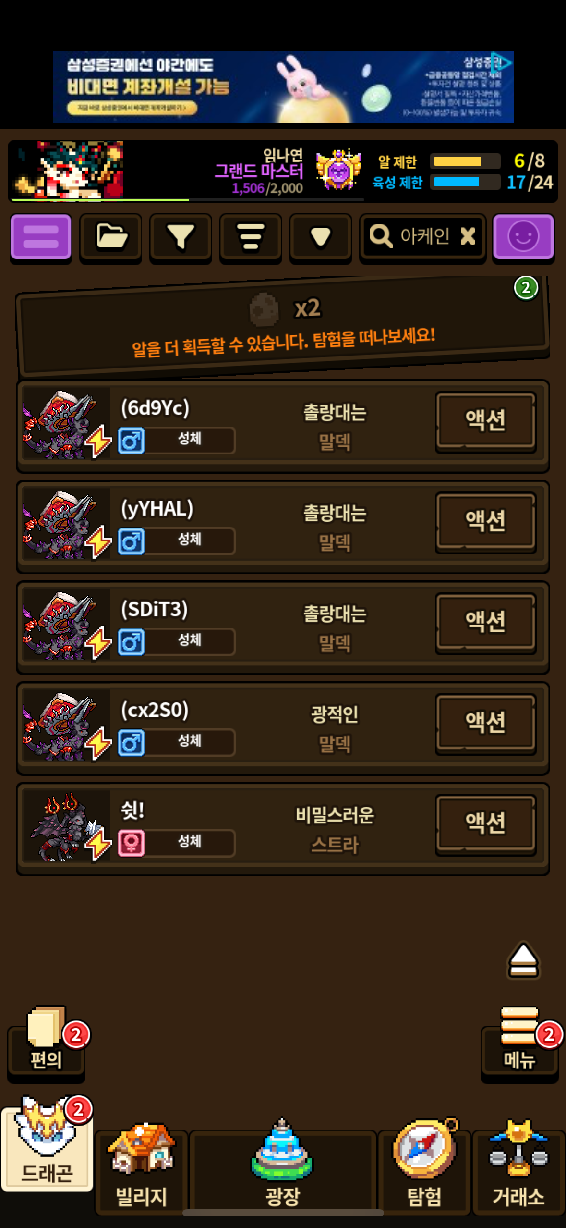Open the folder icon in toolbar
566x1228 pixels.
tap(111, 237)
